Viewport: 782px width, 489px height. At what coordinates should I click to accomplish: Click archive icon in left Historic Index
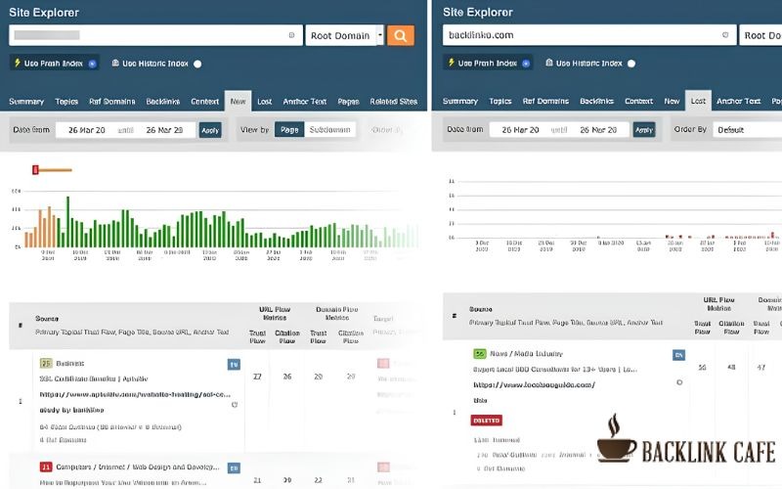coord(115,63)
